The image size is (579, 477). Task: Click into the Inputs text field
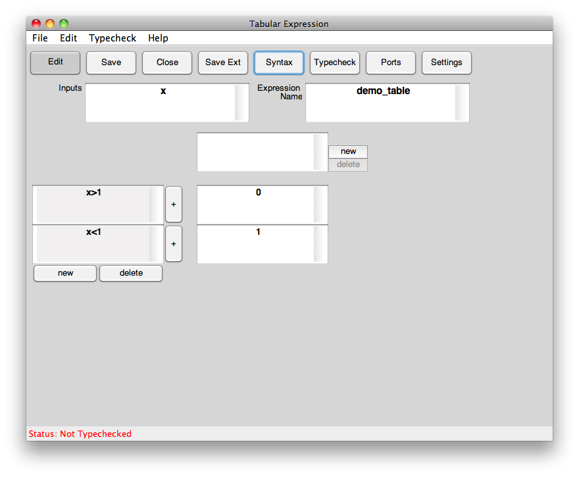coord(161,103)
